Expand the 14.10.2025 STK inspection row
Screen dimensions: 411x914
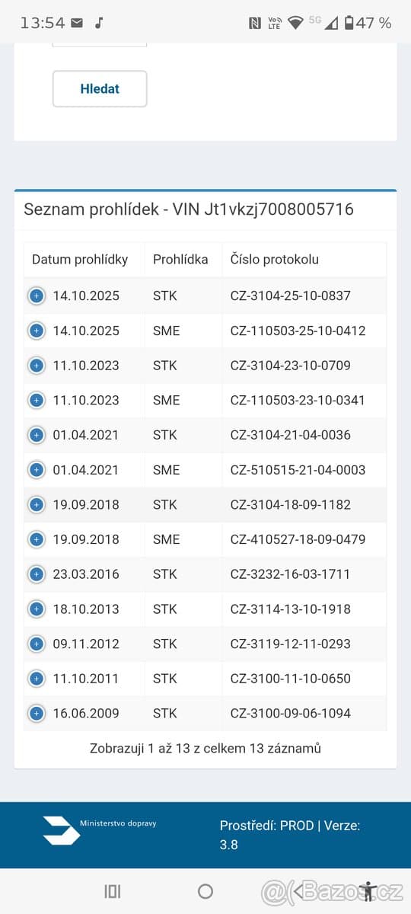36,296
